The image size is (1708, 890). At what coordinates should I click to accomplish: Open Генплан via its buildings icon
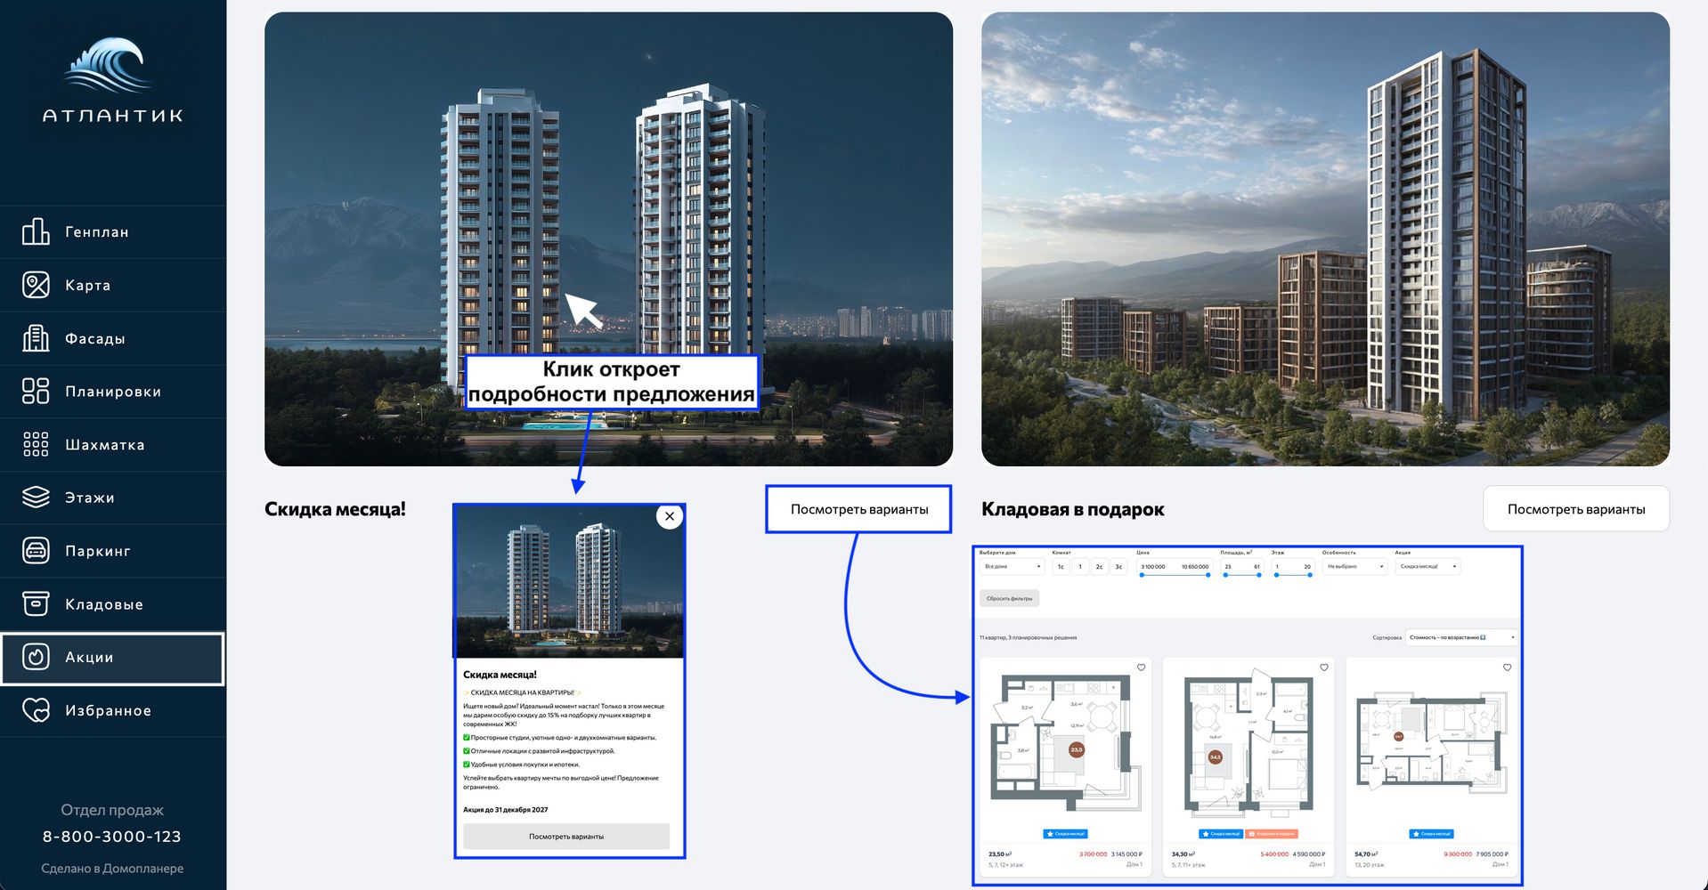36,231
